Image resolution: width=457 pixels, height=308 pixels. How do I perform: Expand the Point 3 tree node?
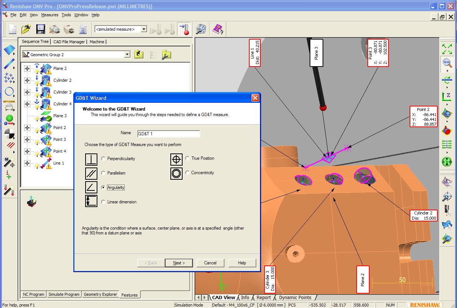(x=27, y=139)
